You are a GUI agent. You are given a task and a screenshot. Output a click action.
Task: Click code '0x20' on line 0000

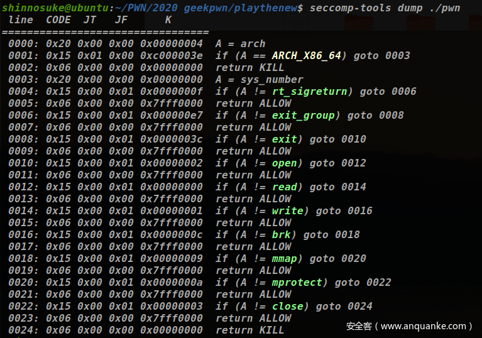[58, 43]
